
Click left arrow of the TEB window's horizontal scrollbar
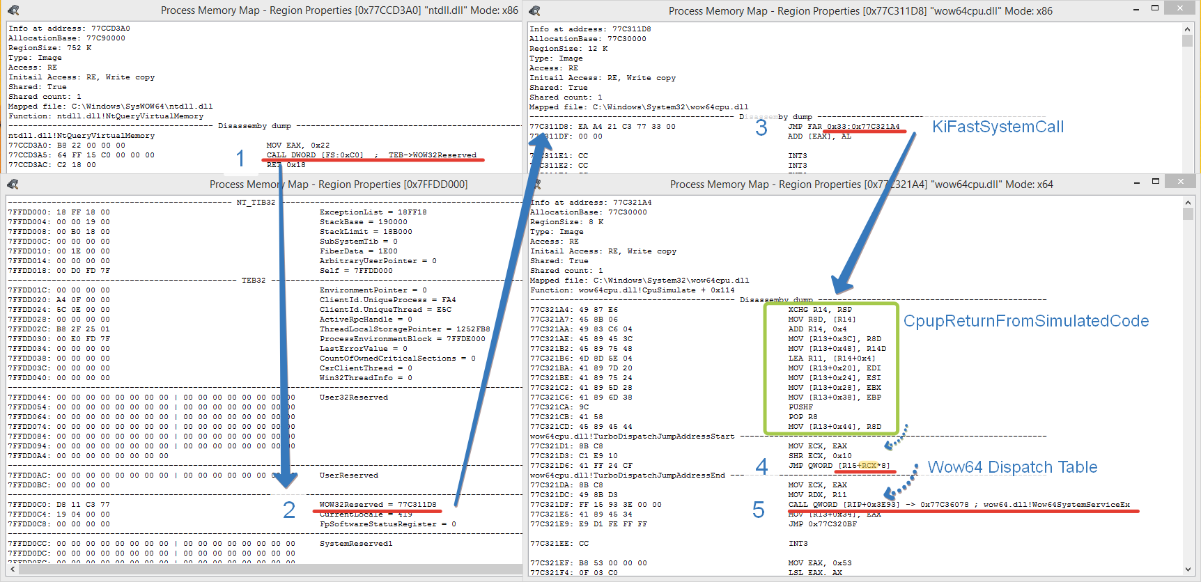(x=13, y=569)
